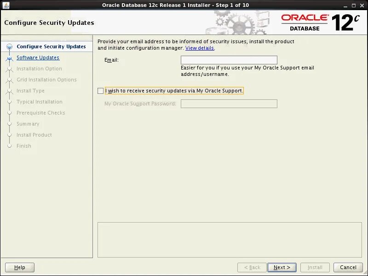
Task: Check 'I wish to receive security updates' checkbox
Action: (x=100, y=91)
